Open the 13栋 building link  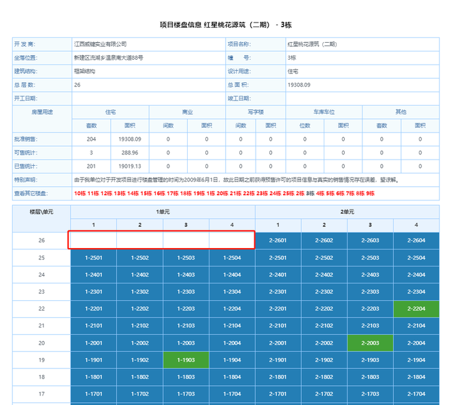click(x=120, y=193)
